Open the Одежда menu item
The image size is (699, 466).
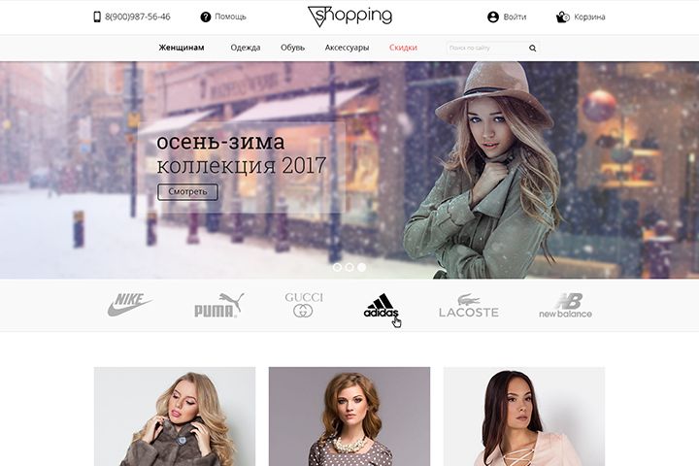pos(246,48)
